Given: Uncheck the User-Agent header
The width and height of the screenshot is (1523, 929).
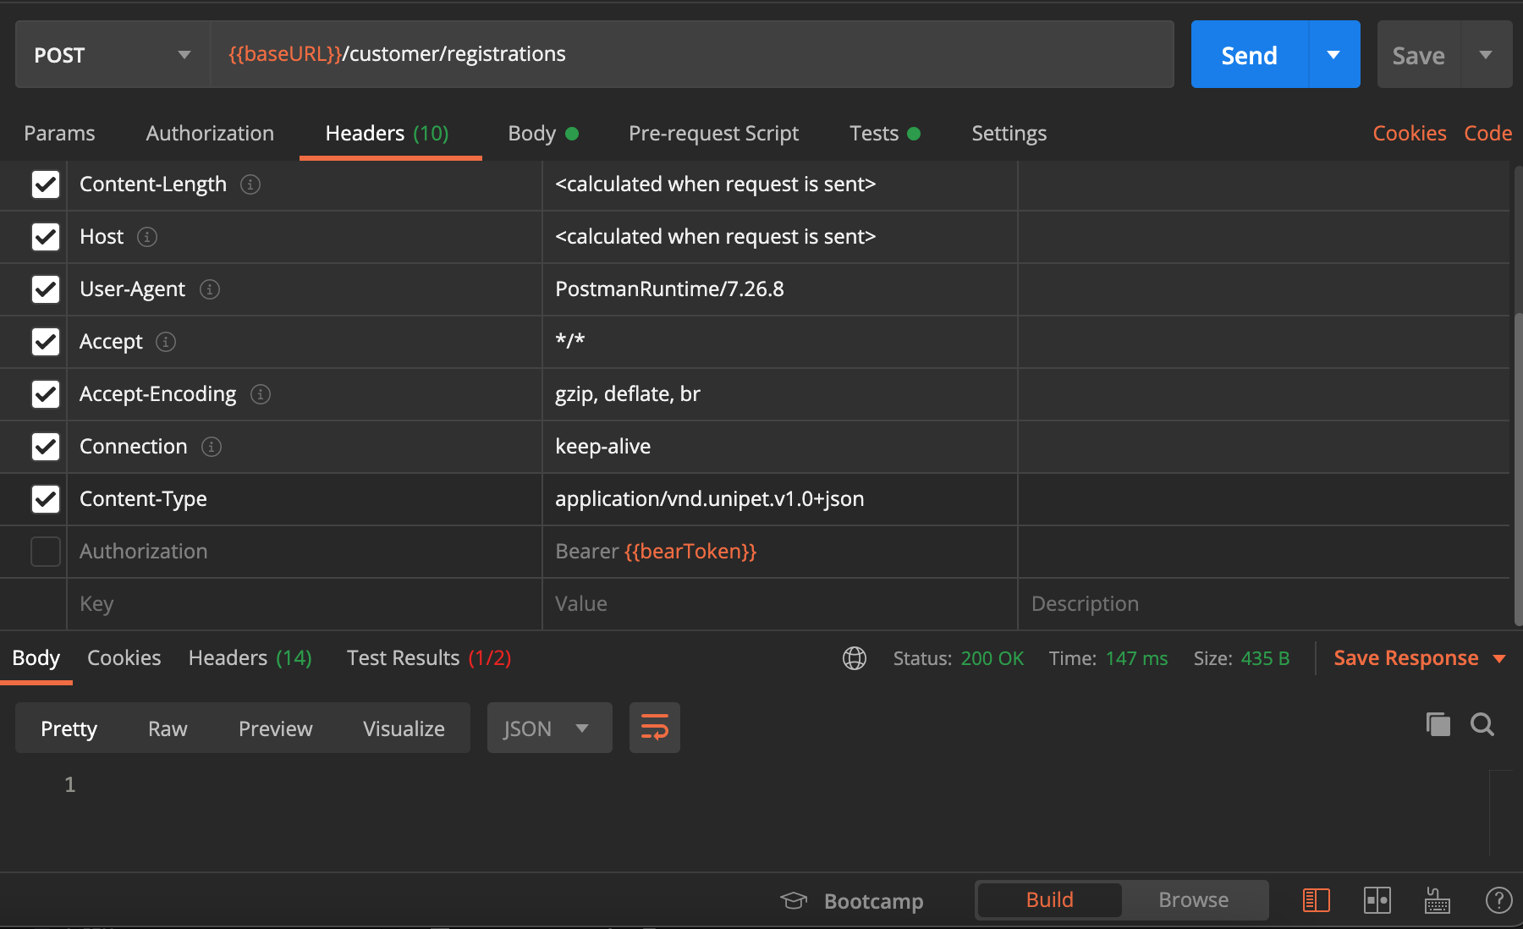Looking at the screenshot, I should [45, 289].
